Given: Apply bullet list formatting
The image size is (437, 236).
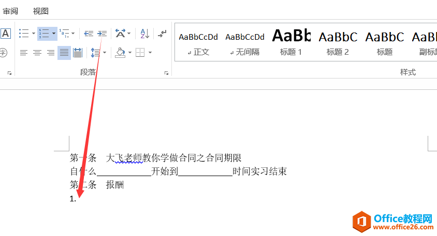Looking at the screenshot, I should pyautogui.click(x=24, y=34).
